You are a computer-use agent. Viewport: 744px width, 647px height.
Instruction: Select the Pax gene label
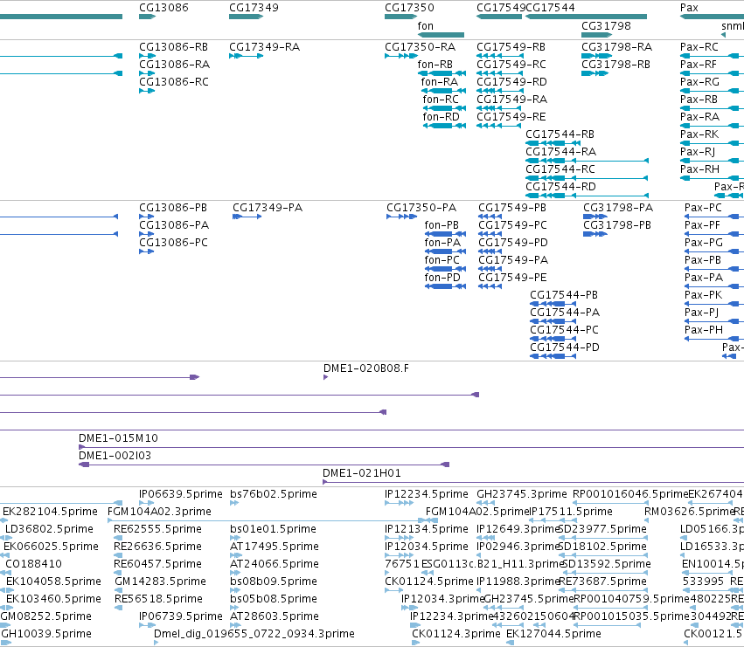coord(689,8)
